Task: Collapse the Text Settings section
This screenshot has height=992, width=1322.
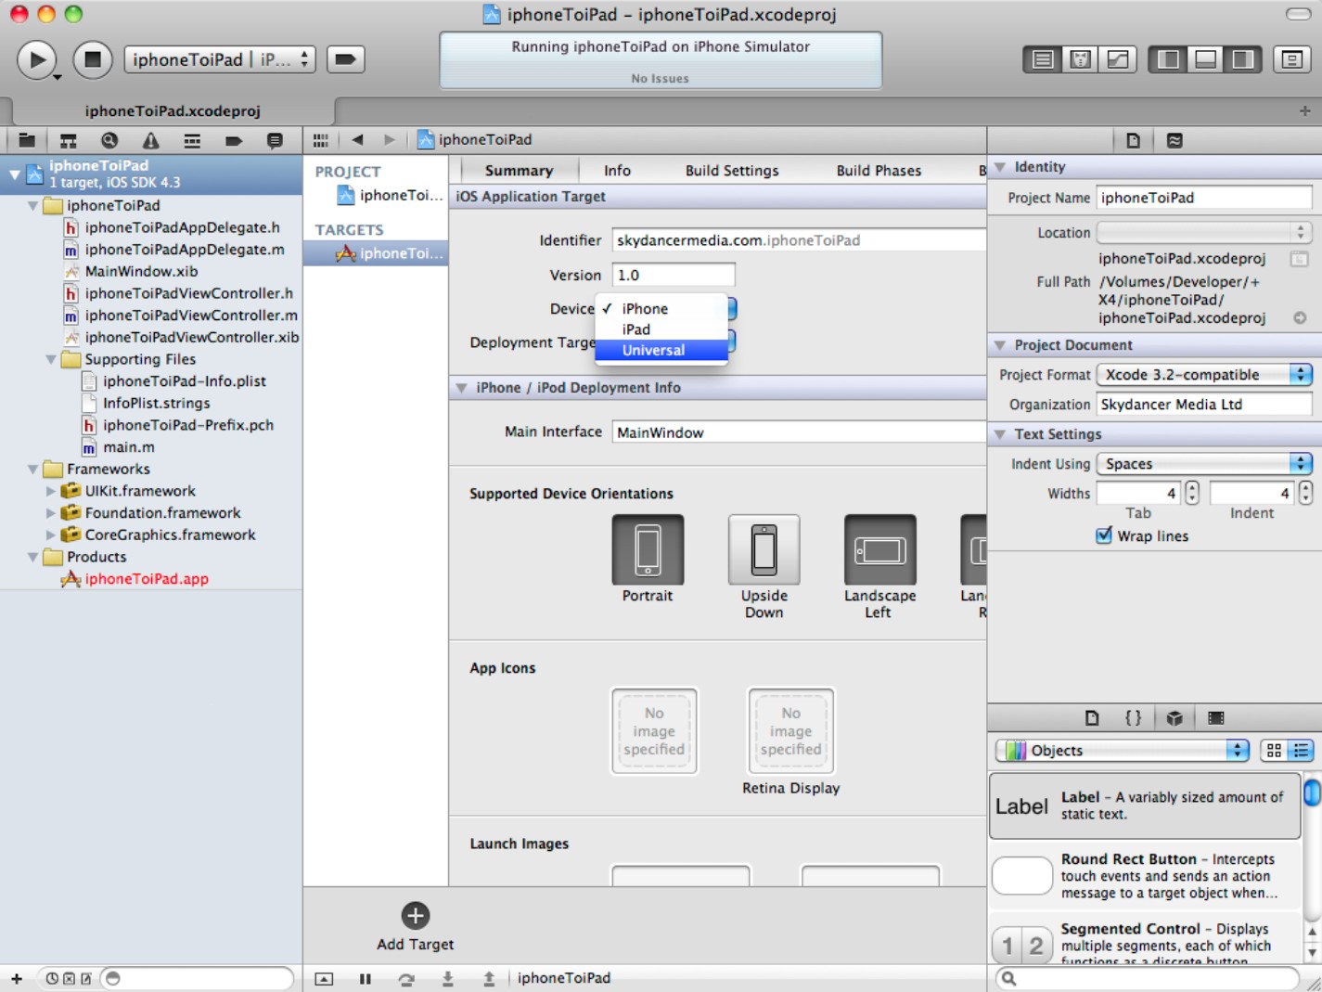Action: [x=1000, y=434]
